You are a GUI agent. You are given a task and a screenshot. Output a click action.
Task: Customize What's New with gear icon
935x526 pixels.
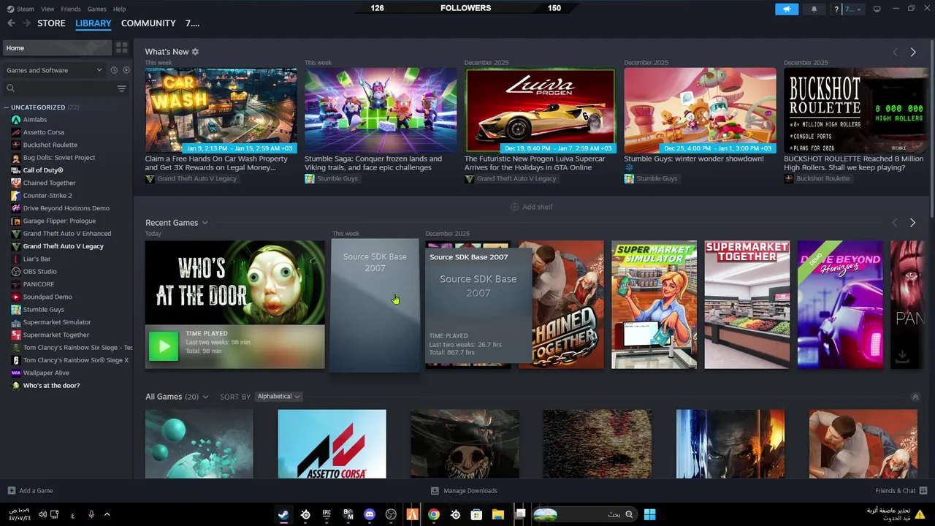[x=195, y=52]
